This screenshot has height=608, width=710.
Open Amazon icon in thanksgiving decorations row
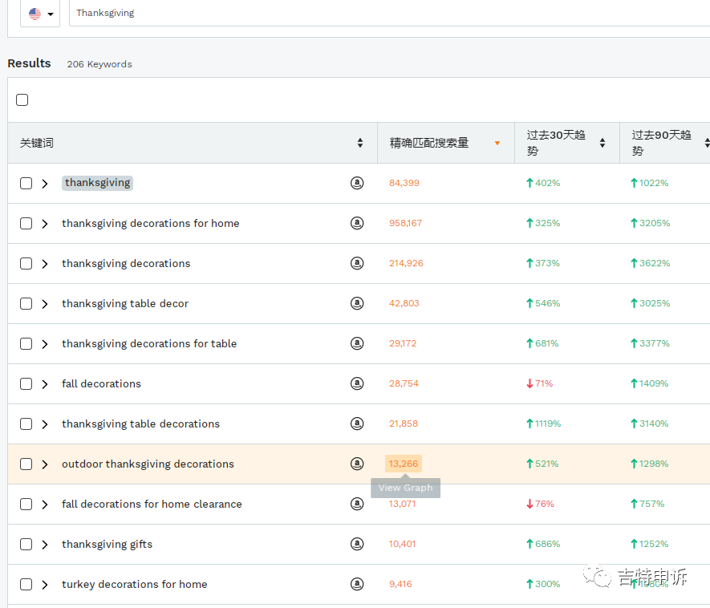357,263
